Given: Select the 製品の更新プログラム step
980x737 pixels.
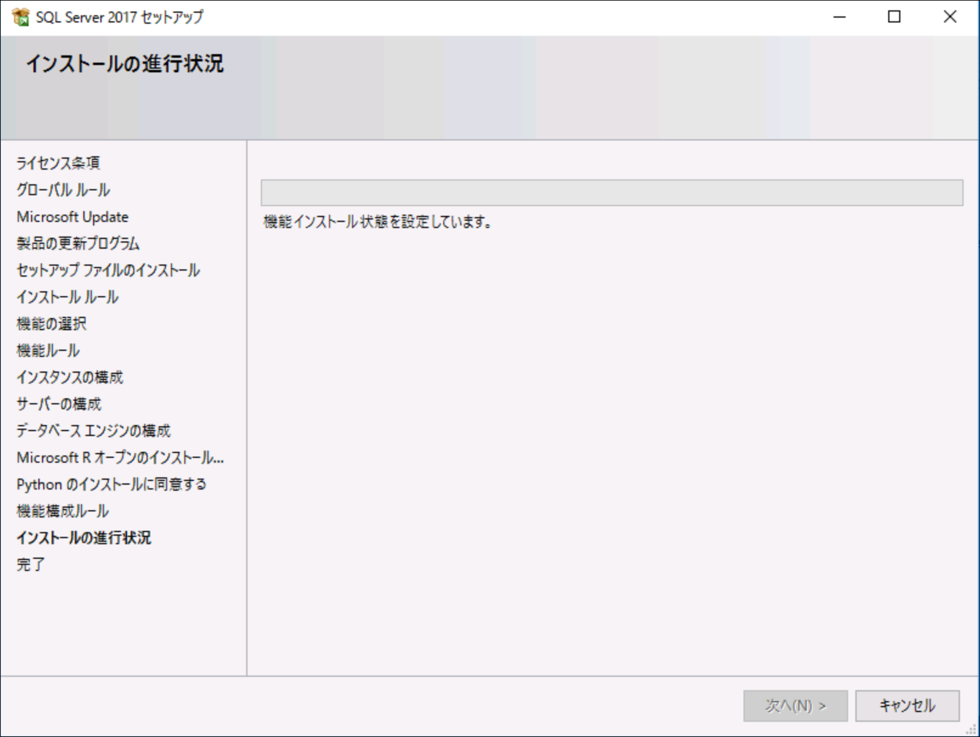Looking at the screenshot, I should click(78, 243).
